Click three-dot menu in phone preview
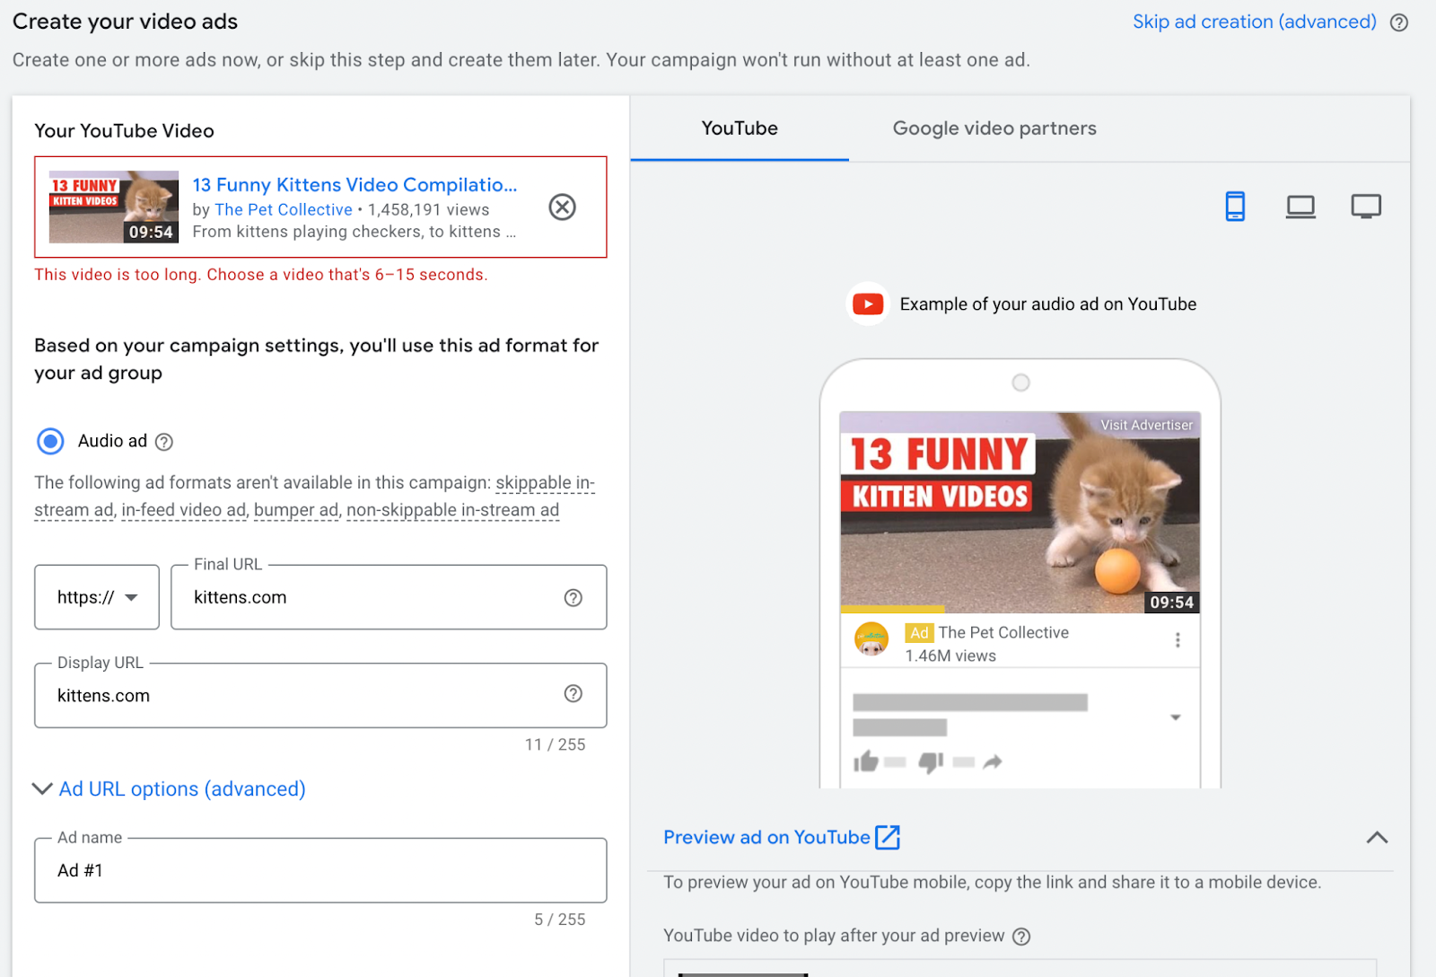This screenshot has width=1436, height=977. click(x=1178, y=640)
